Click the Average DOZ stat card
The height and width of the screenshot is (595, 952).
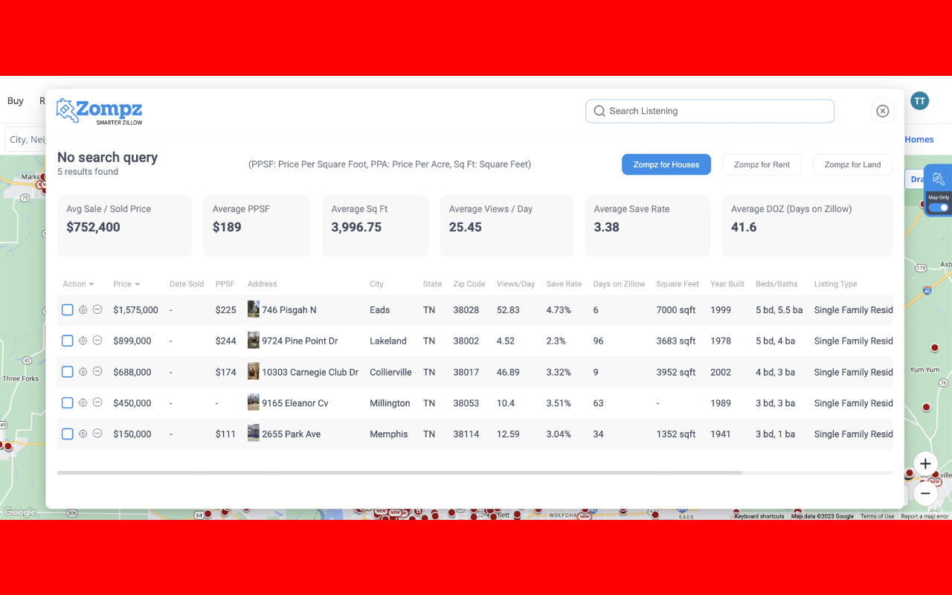pos(807,226)
